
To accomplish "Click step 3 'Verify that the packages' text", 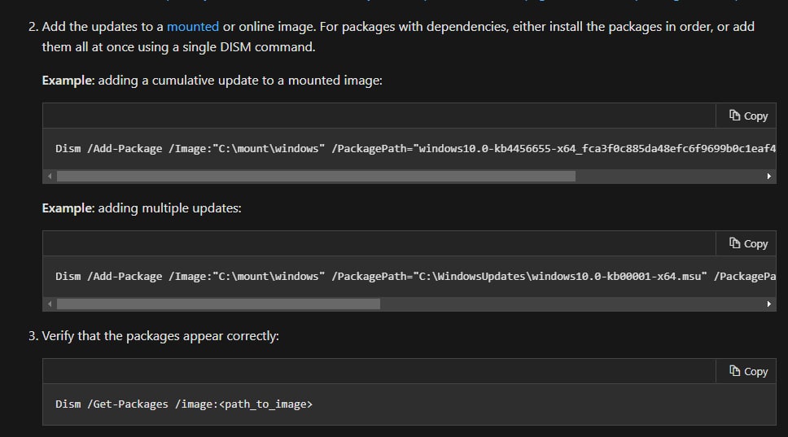I will [160, 335].
